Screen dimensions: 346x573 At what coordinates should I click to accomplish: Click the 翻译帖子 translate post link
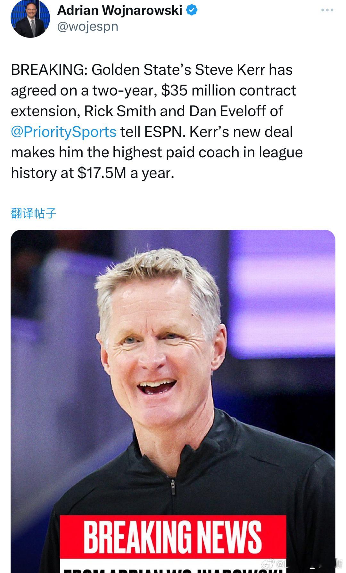point(33,213)
